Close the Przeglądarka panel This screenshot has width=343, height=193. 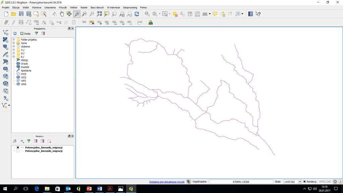[72, 28]
